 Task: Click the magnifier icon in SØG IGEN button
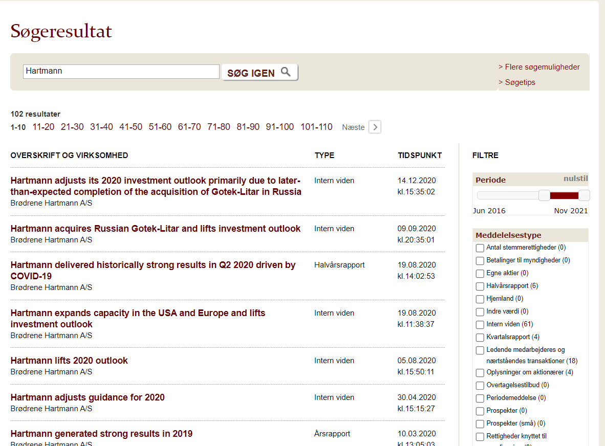(x=286, y=72)
